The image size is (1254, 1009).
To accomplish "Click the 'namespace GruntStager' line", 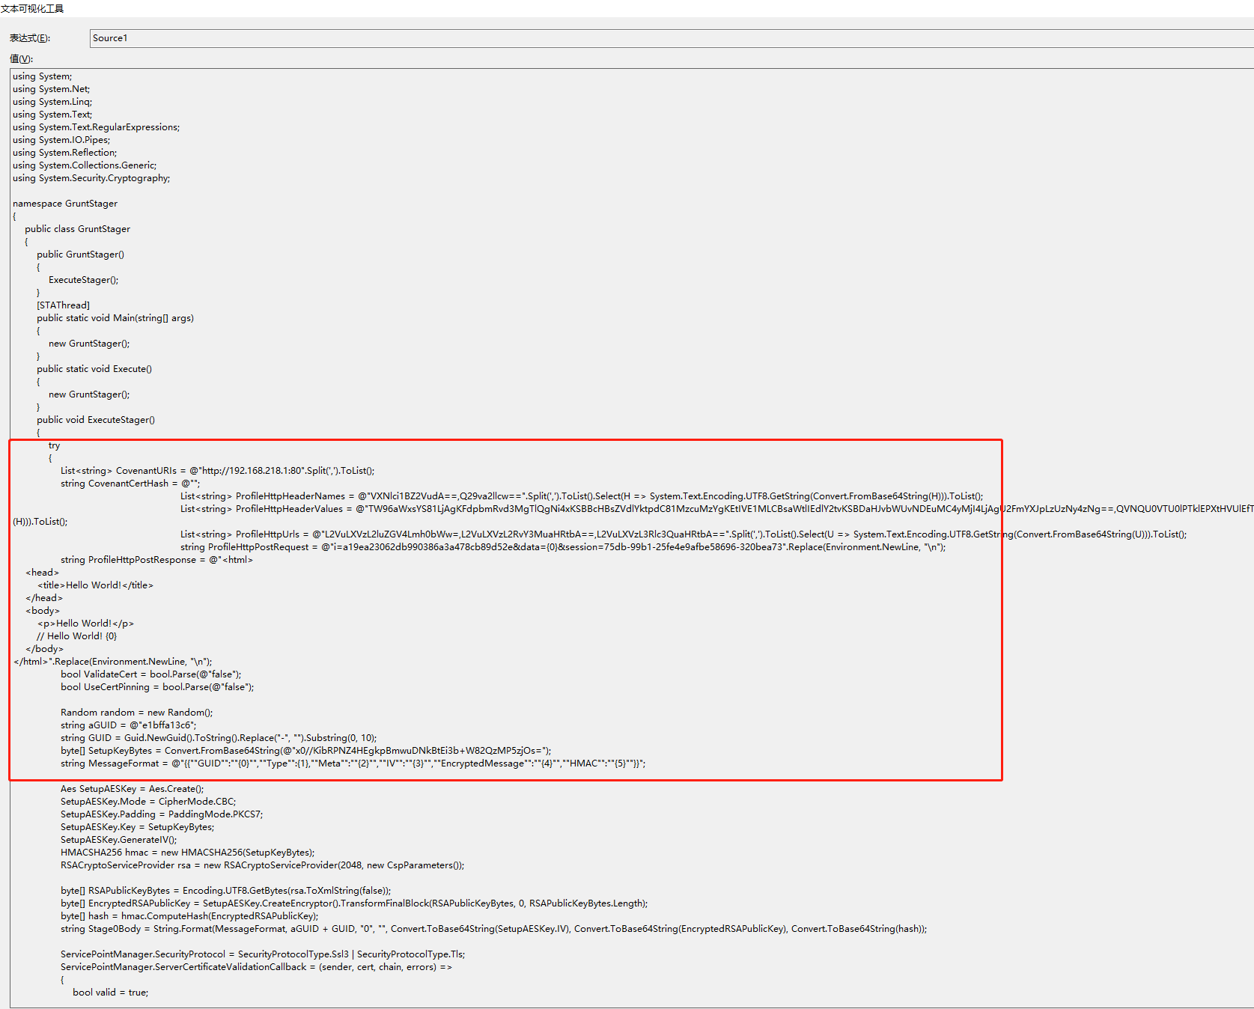I will pyautogui.click(x=65, y=204).
